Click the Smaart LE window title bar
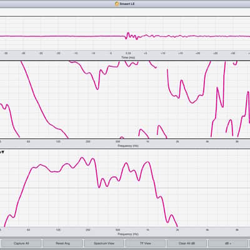250x250 pixels. (x=125, y=4)
